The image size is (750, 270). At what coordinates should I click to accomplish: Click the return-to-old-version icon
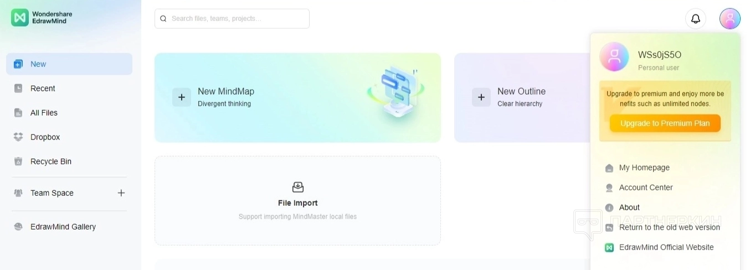pos(609,228)
